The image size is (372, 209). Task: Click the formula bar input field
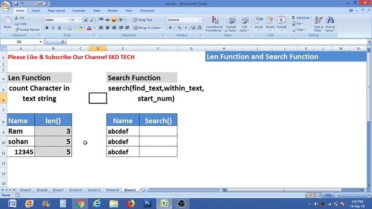point(217,42)
